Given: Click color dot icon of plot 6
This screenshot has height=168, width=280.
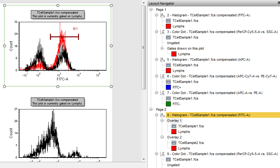Looking at the screenshot, I should pyautogui.click(x=163, y=76).
